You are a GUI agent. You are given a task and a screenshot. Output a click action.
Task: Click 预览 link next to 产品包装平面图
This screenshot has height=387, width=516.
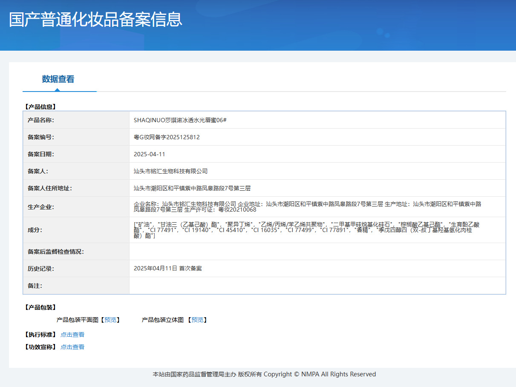click(110, 320)
